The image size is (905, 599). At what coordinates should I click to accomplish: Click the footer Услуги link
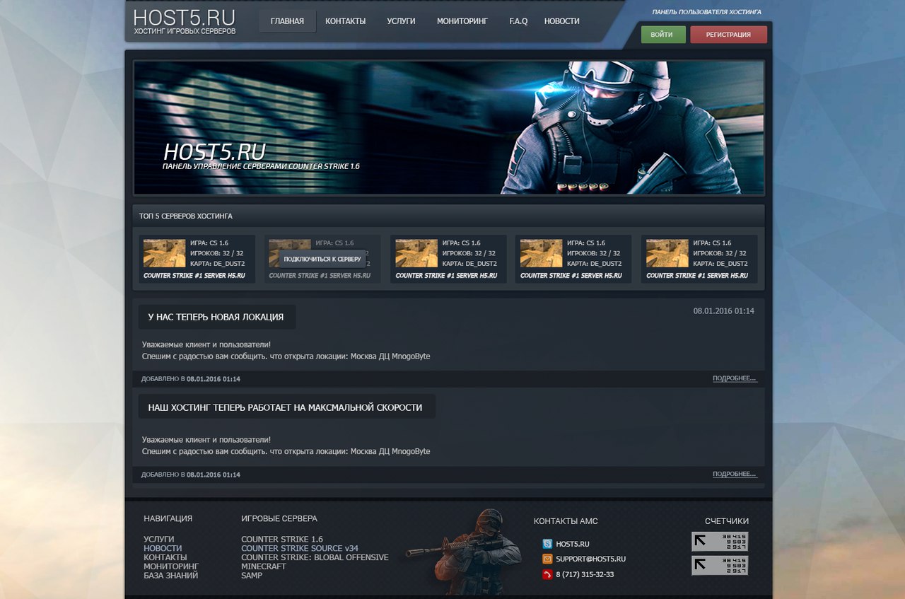tap(158, 540)
